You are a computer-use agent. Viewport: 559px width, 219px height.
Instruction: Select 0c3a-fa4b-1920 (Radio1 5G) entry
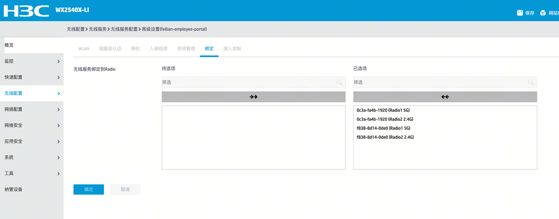tap(383, 110)
